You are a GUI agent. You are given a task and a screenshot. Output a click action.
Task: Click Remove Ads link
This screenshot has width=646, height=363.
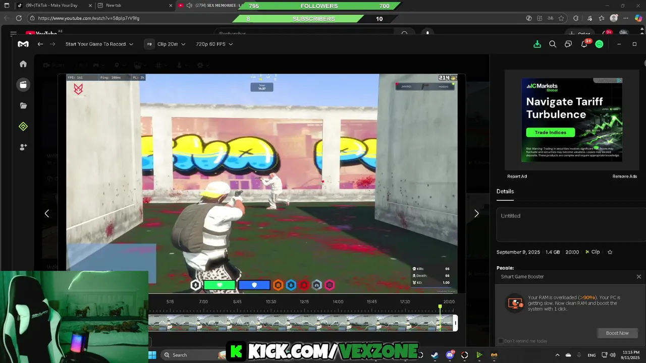(625, 176)
